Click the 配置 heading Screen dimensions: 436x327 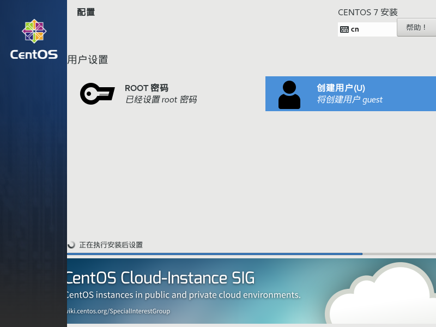[x=86, y=12]
